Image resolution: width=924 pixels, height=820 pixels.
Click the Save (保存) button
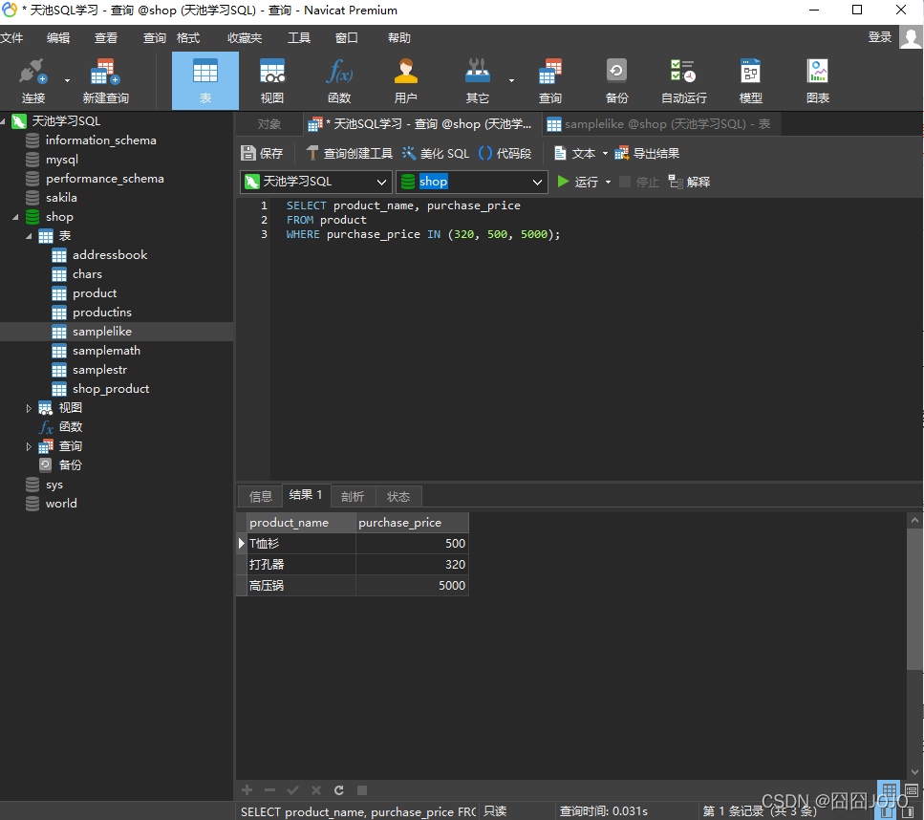[262, 153]
